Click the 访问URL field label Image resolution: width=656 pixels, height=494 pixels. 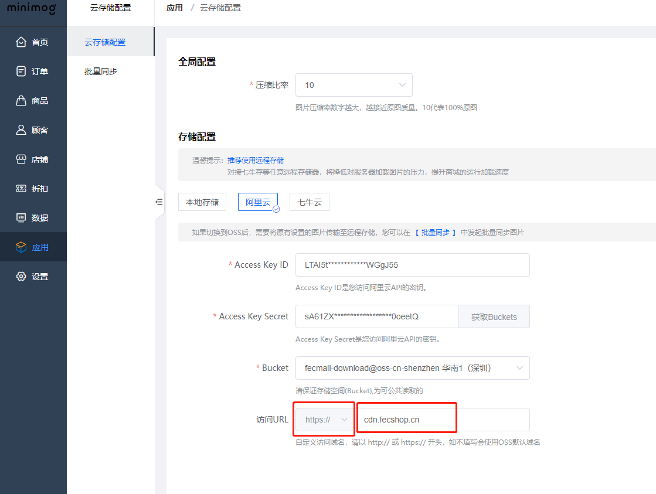click(273, 420)
